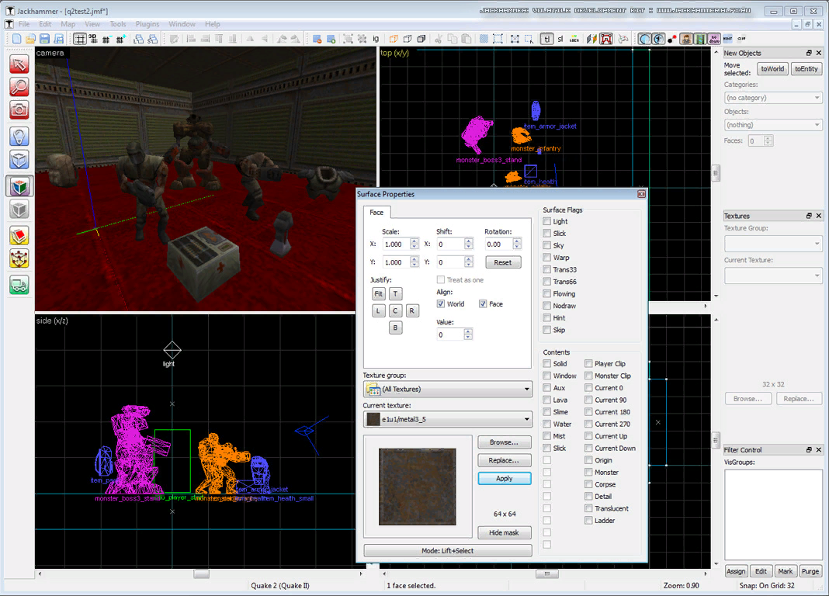
Task: Click the side view horizontal scrollbar thumb
Action: pos(202,573)
